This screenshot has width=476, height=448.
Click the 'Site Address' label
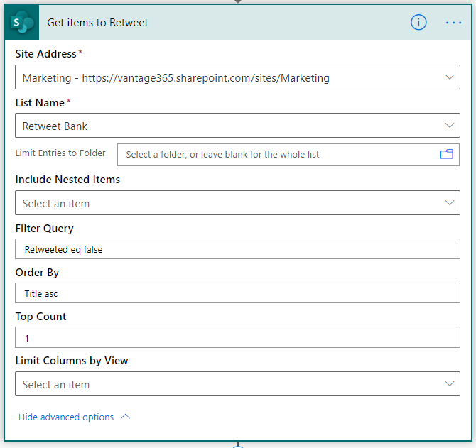(x=46, y=54)
